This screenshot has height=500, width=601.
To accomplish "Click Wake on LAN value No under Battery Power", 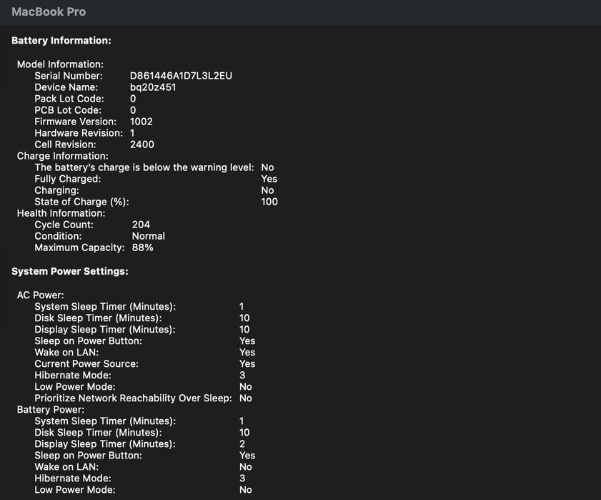I will pos(246,467).
